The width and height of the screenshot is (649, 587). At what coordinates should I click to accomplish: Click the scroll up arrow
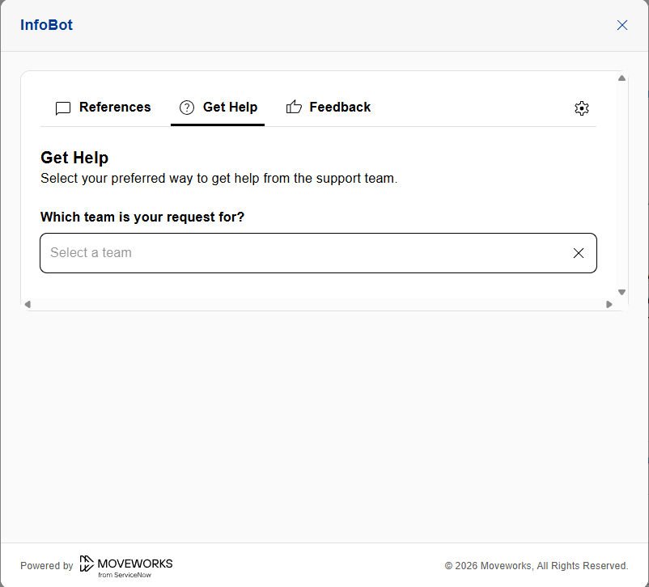pos(622,78)
